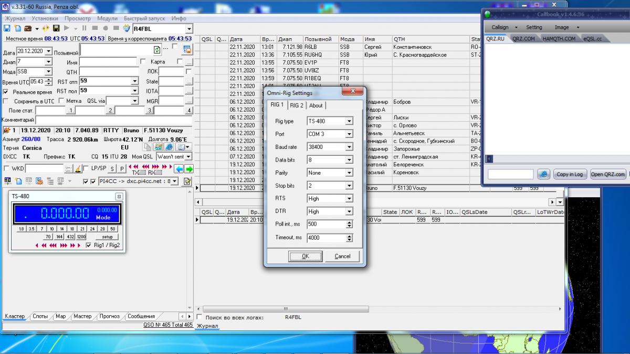The height and width of the screenshot is (354, 630).
Task: Click the green refresh icon in callsign field
Action: click(x=156, y=50)
